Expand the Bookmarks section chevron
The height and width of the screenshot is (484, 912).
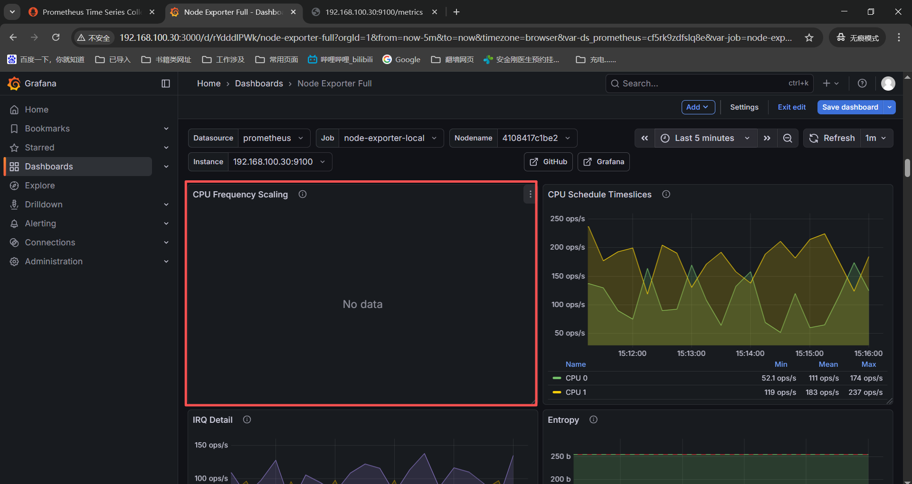166,129
